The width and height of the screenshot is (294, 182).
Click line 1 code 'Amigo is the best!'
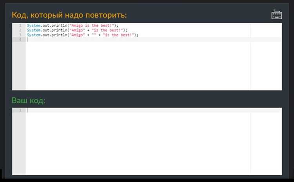pyautogui.click(x=73, y=25)
